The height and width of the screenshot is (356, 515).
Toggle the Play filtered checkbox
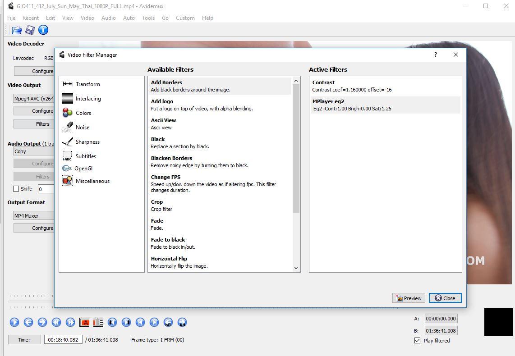pyautogui.click(x=418, y=341)
